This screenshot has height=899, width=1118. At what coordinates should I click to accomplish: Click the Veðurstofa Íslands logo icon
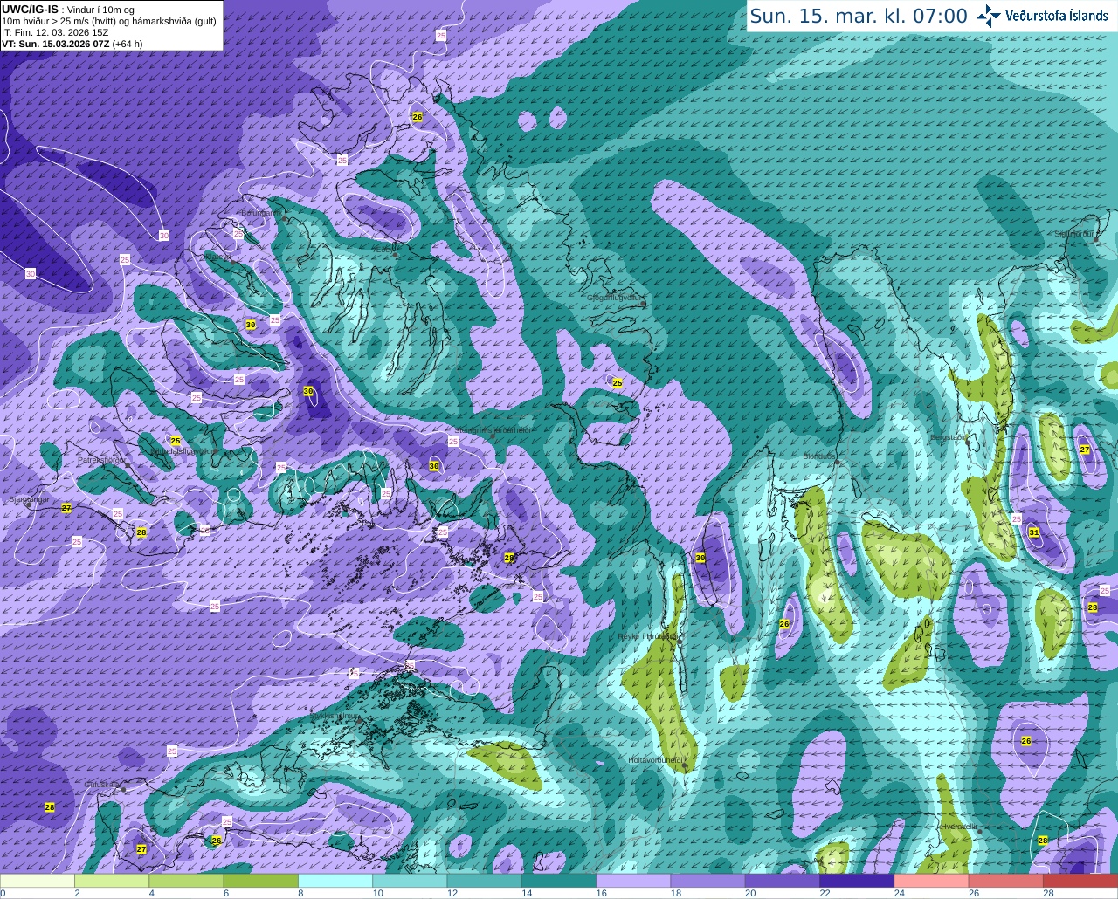coord(989,16)
